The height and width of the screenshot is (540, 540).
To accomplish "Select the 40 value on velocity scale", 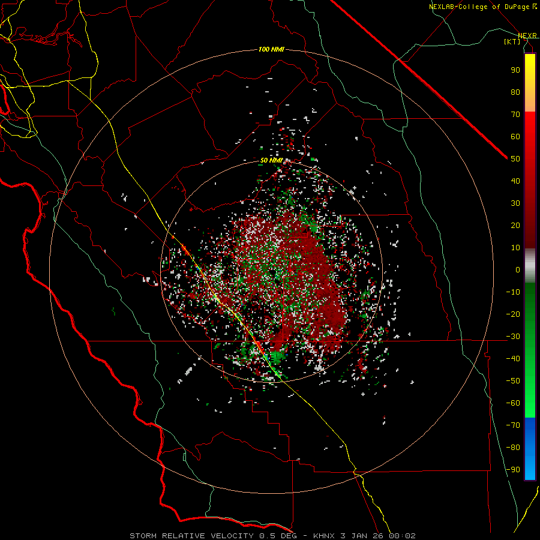I will [515, 181].
